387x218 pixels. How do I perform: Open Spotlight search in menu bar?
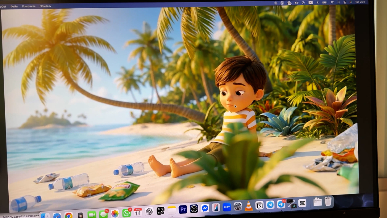point(339,3)
